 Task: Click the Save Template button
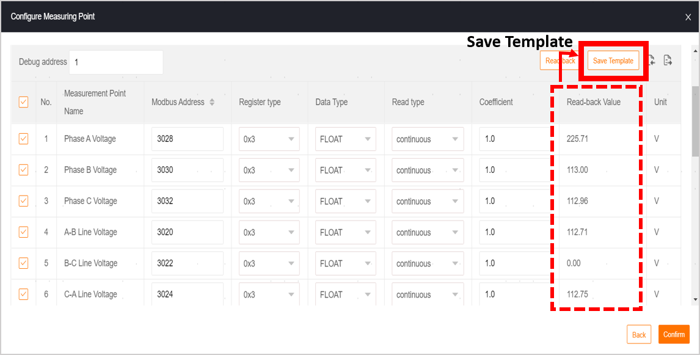613,60
